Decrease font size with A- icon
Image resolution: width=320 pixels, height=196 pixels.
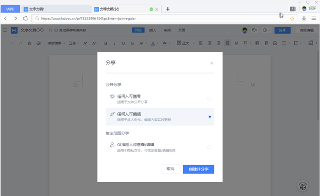click(x=94, y=43)
